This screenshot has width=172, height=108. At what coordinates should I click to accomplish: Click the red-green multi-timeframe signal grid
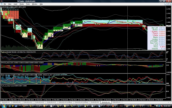click(x=11, y=15)
